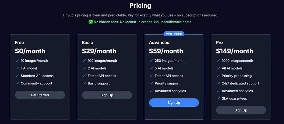The image size is (284, 124).
Task: Click the Most Popular badge
Action: point(174,34)
